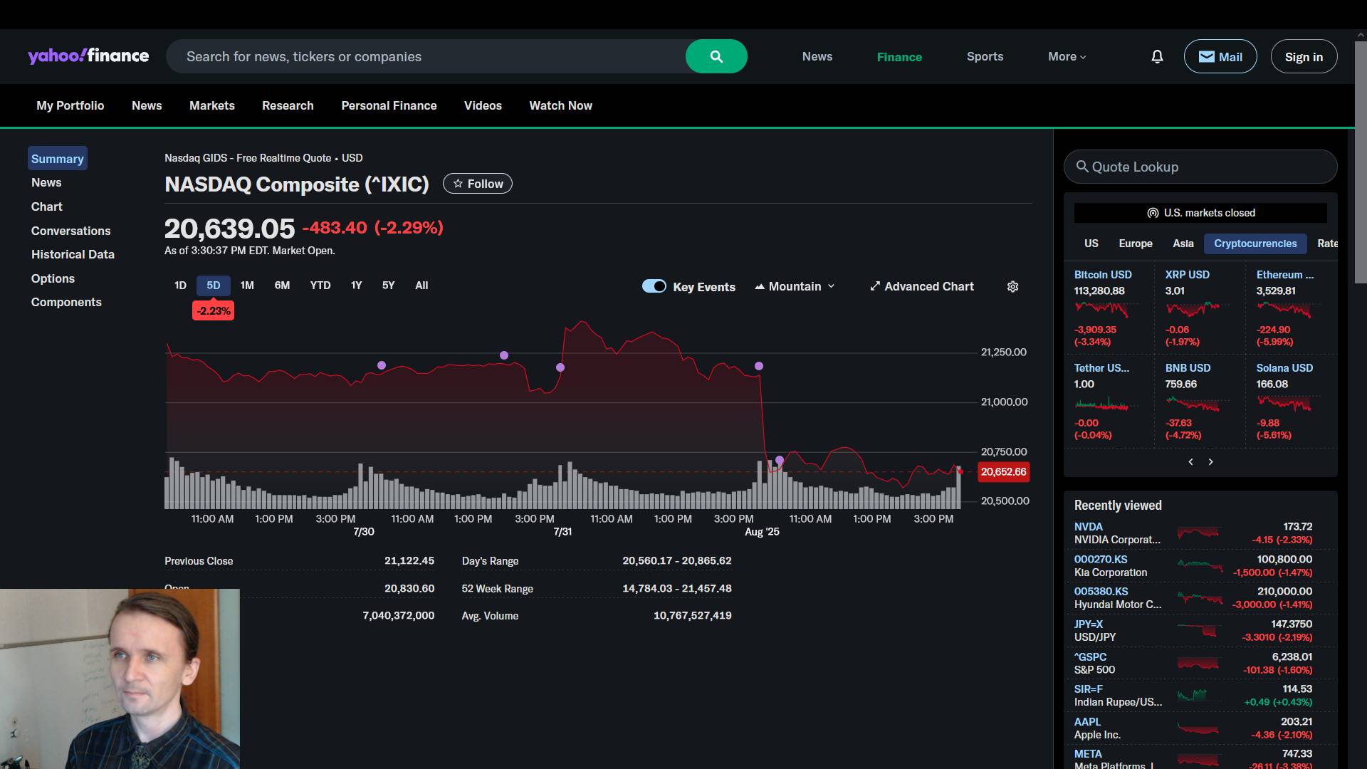The width and height of the screenshot is (1367, 769).
Task: Click the Mail envelope button
Action: point(1220,56)
